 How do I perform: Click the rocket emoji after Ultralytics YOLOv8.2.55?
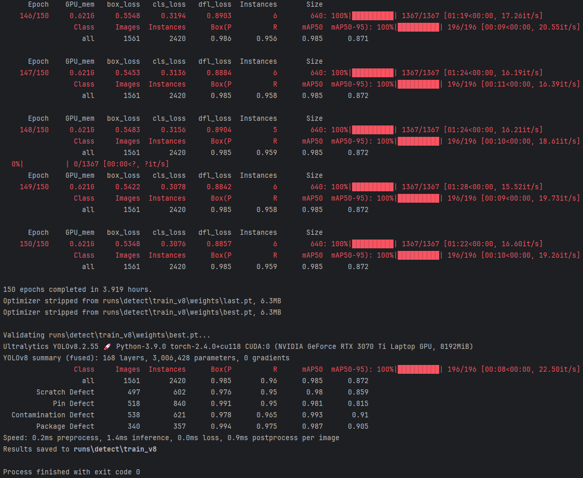coord(107,346)
